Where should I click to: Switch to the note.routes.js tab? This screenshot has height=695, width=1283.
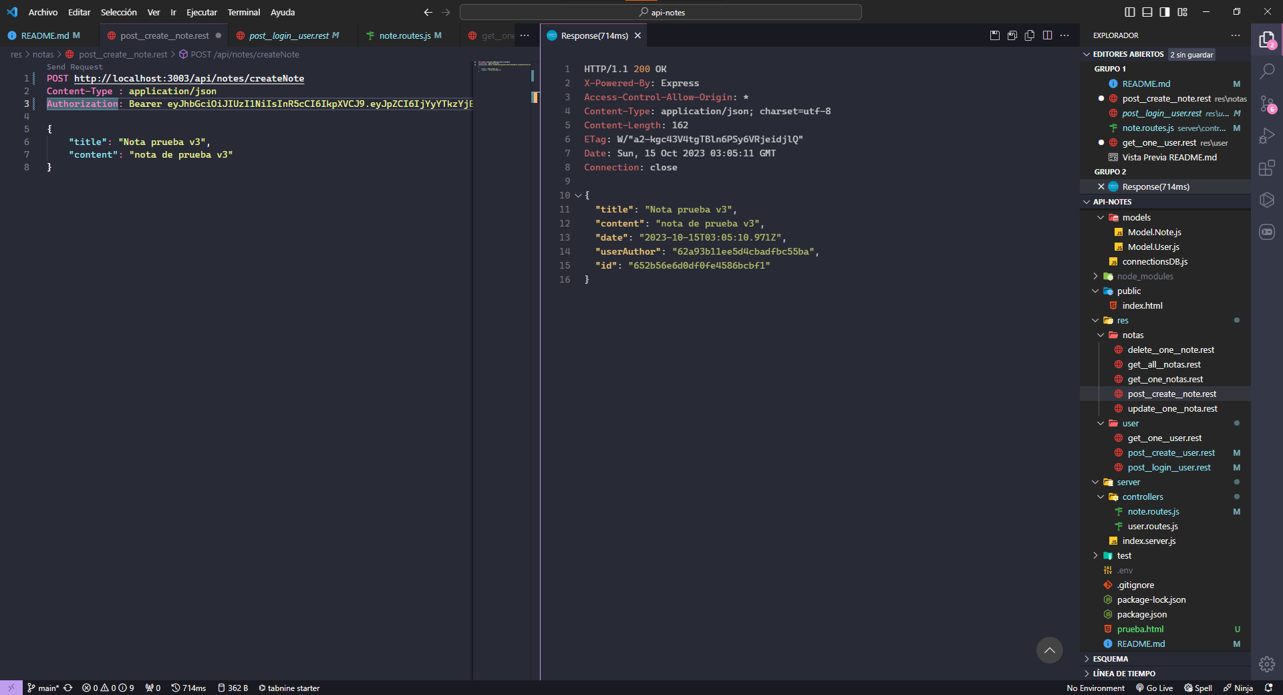(x=404, y=35)
